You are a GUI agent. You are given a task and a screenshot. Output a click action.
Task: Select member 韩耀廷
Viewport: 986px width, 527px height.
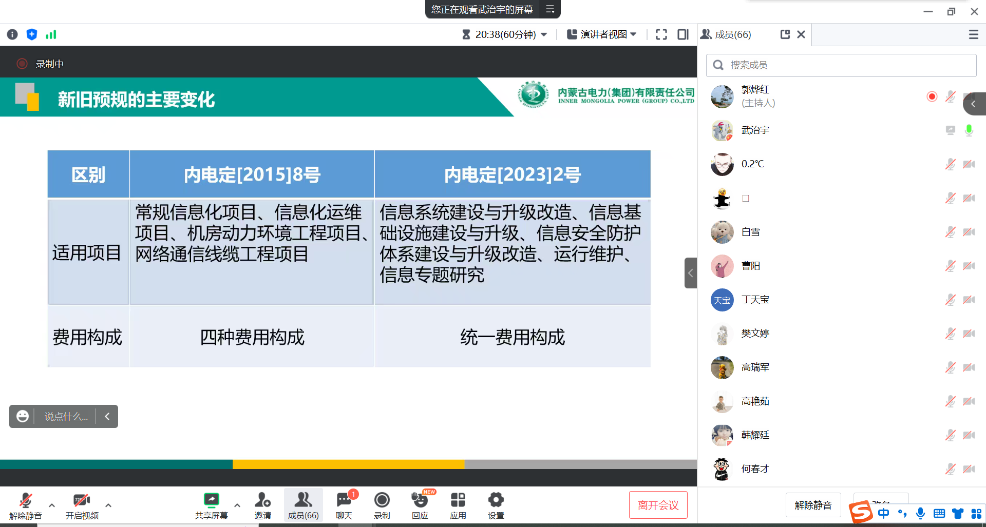[841, 435]
